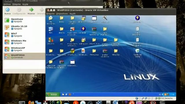
Task: Click the Ctrl Derecho host key indicator
Action: [x=166, y=98]
